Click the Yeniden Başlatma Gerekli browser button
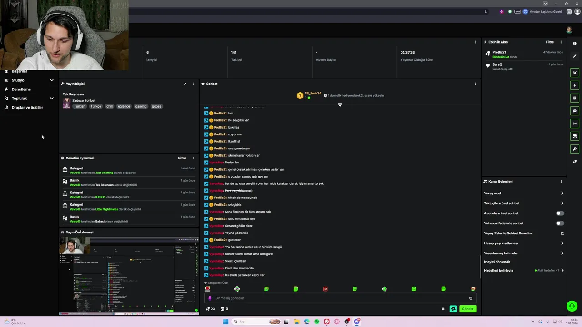The width and height of the screenshot is (582, 327). (x=543, y=12)
